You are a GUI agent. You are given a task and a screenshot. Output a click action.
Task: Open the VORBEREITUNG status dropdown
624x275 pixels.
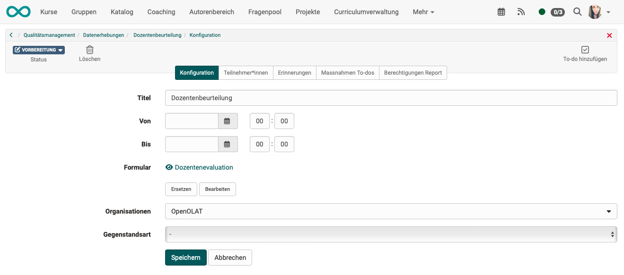(x=38, y=50)
